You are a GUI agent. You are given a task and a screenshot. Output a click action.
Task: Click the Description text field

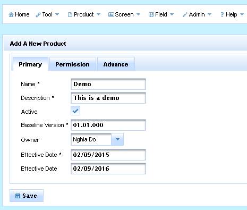click(x=108, y=98)
